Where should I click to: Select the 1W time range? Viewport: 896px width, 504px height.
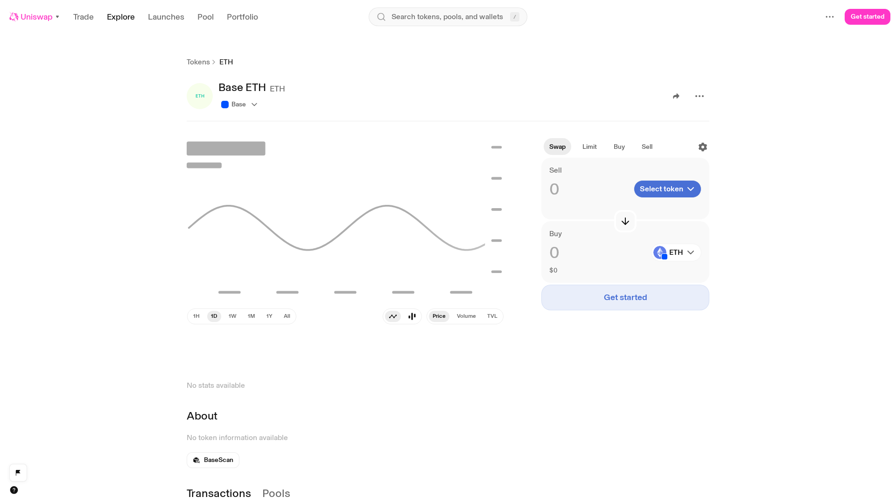point(232,316)
